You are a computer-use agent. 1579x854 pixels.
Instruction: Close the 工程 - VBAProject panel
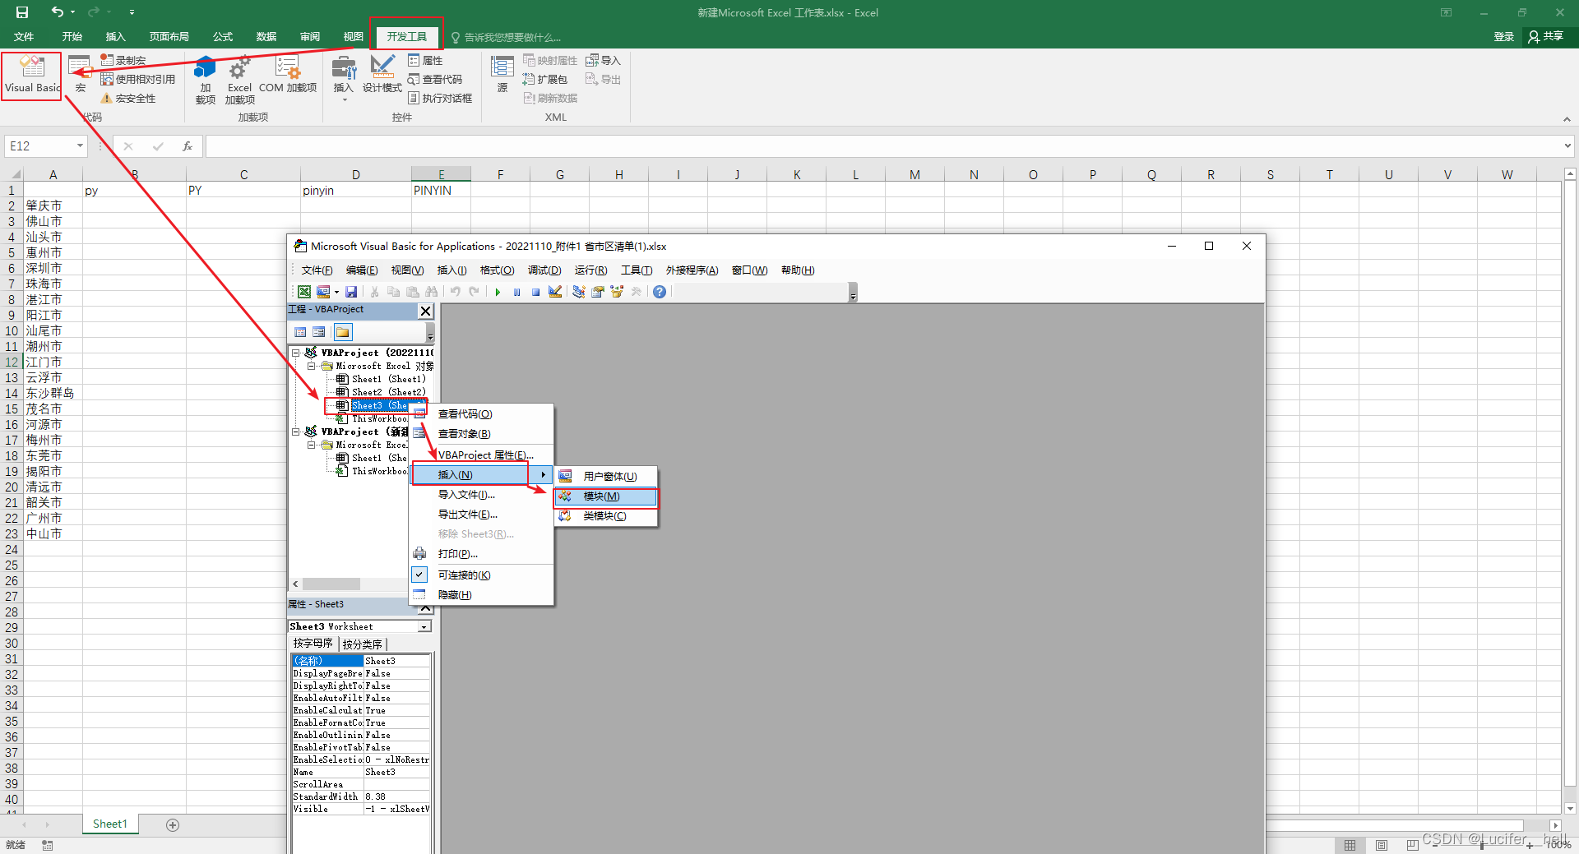[425, 311]
